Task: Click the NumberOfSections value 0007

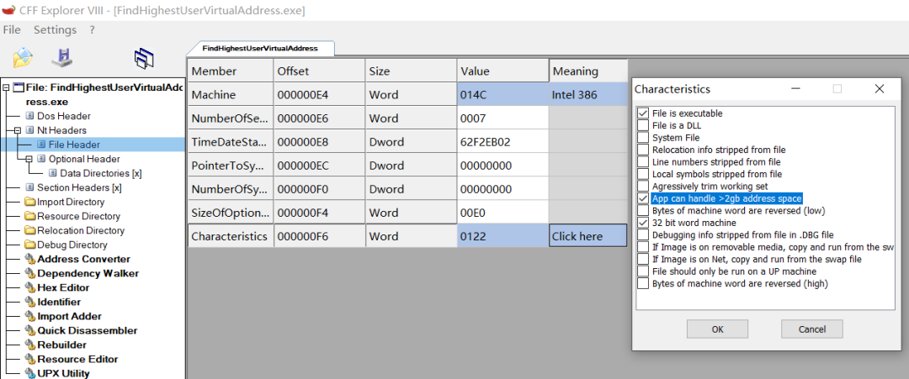Action: tap(502, 118)
